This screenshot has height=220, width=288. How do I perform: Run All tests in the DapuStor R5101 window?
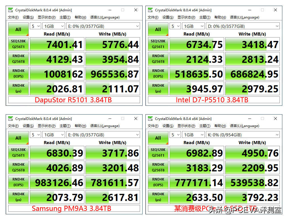coord(18,29)
